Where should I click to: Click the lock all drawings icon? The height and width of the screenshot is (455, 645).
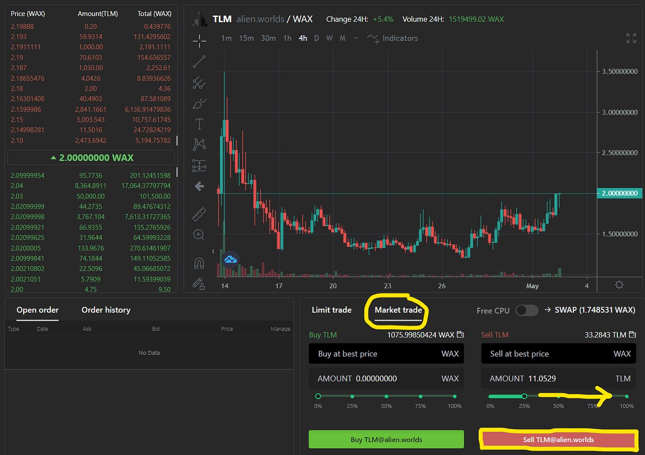click(x=199, y=284)
